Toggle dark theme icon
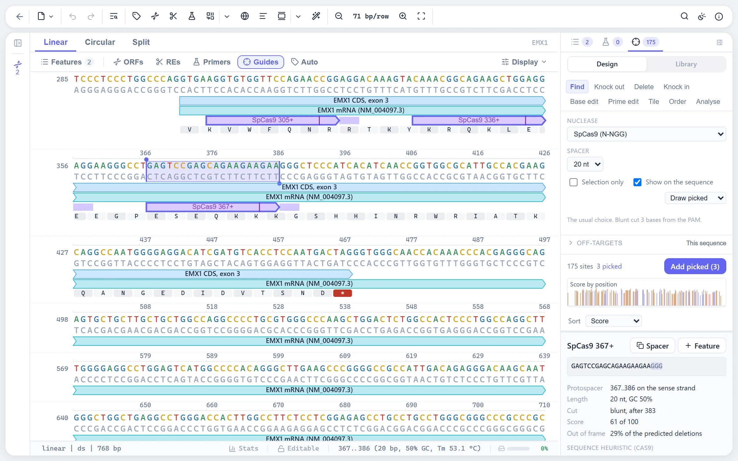The width and height of the screenshot is (738, 461). pyautogui.click(x=702, y=16)
